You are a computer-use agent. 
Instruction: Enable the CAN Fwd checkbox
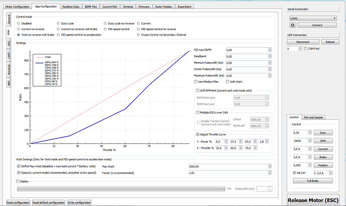pos(305,49)
